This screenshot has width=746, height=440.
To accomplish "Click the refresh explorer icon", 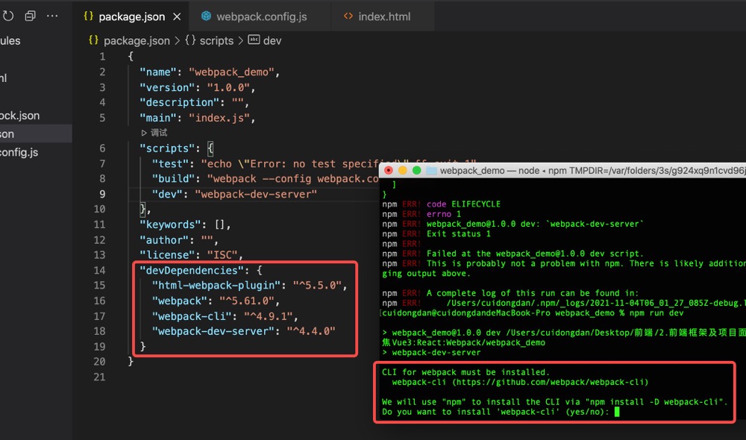I will pyautogui.click(x=7, y=16).
